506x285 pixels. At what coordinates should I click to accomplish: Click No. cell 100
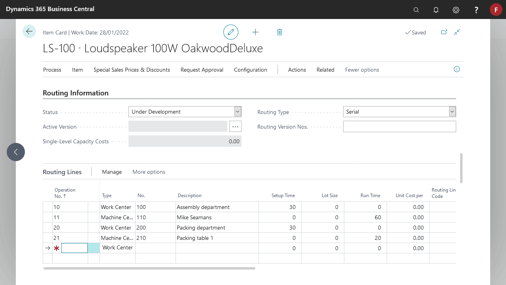[155, 207]
